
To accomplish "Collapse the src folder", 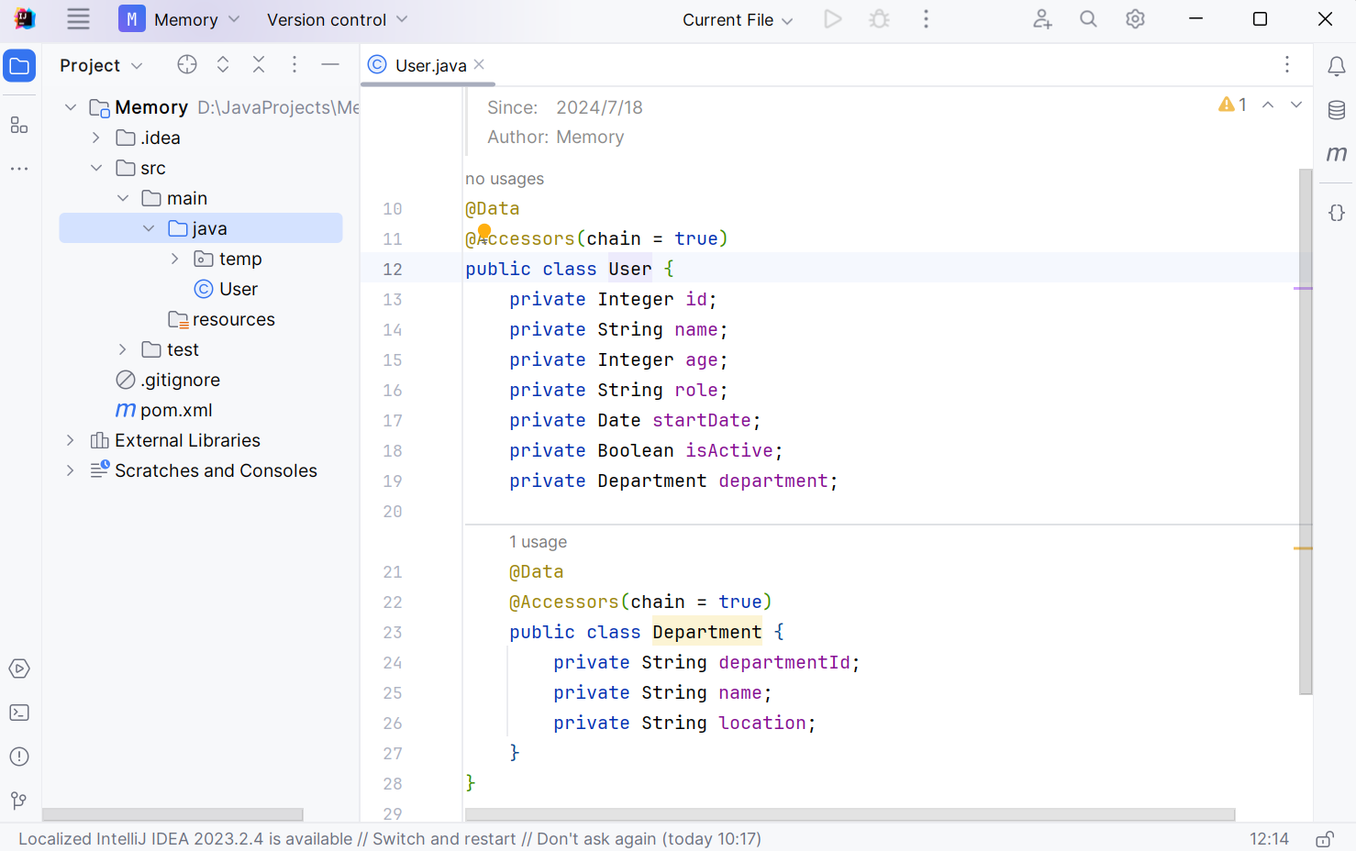I will (96, 168).
